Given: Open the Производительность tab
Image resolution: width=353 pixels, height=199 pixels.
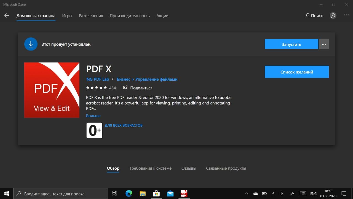Looking at the screenshot, I should pyautogui.click(x=130, y=16).
